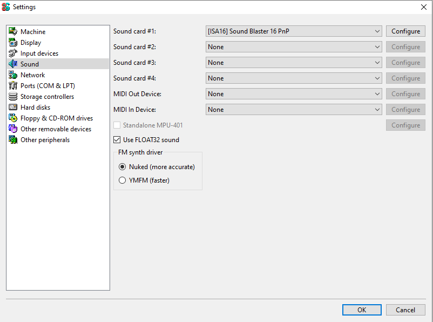The width and height of the screenshot is (433, 322).
Task: Open Ports (COM & LPT) page
Action: [x=48, y=86]
